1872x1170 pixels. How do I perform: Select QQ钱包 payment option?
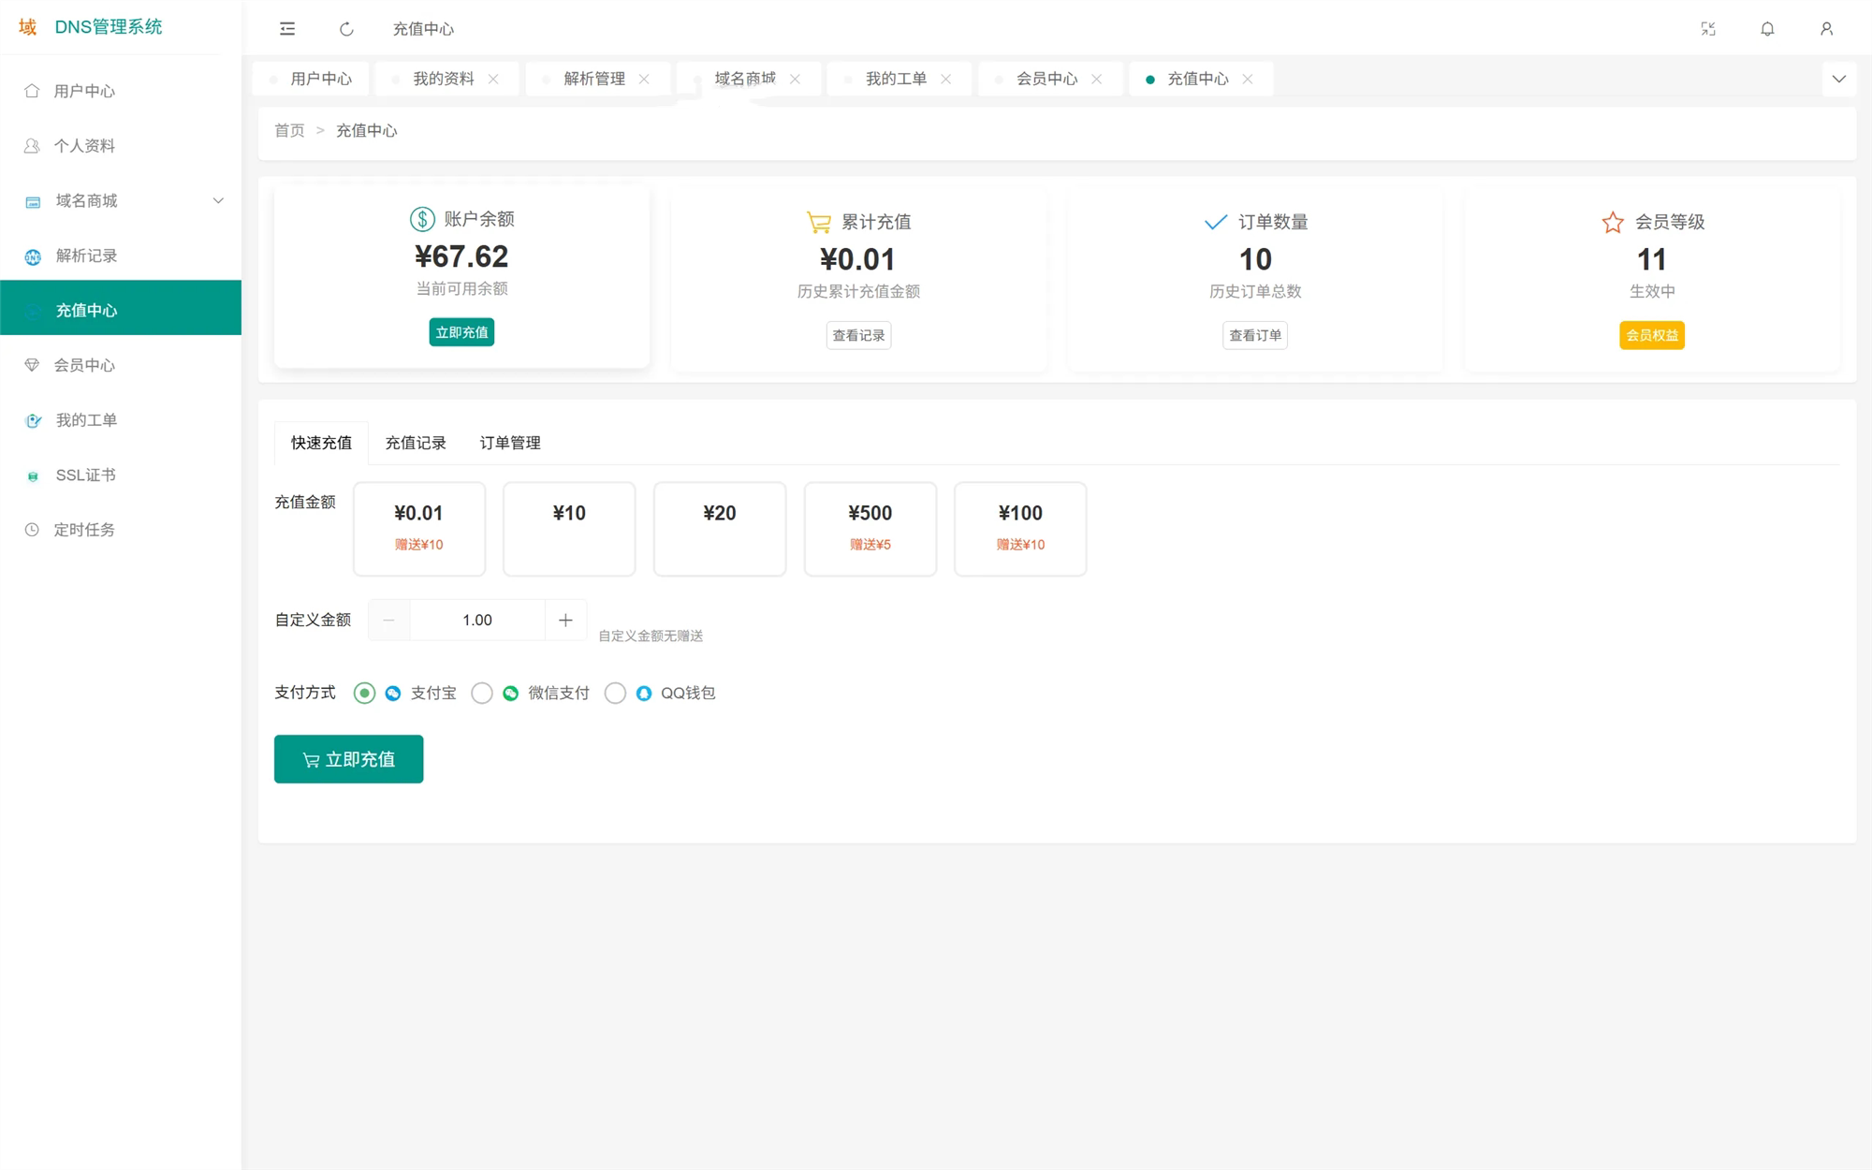[616, 693]
